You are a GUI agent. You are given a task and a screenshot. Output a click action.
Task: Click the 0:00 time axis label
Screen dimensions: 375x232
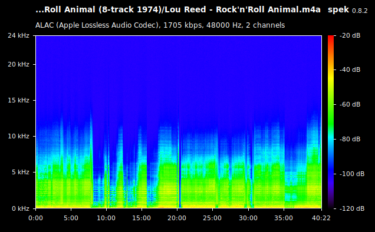coord(35,218)
